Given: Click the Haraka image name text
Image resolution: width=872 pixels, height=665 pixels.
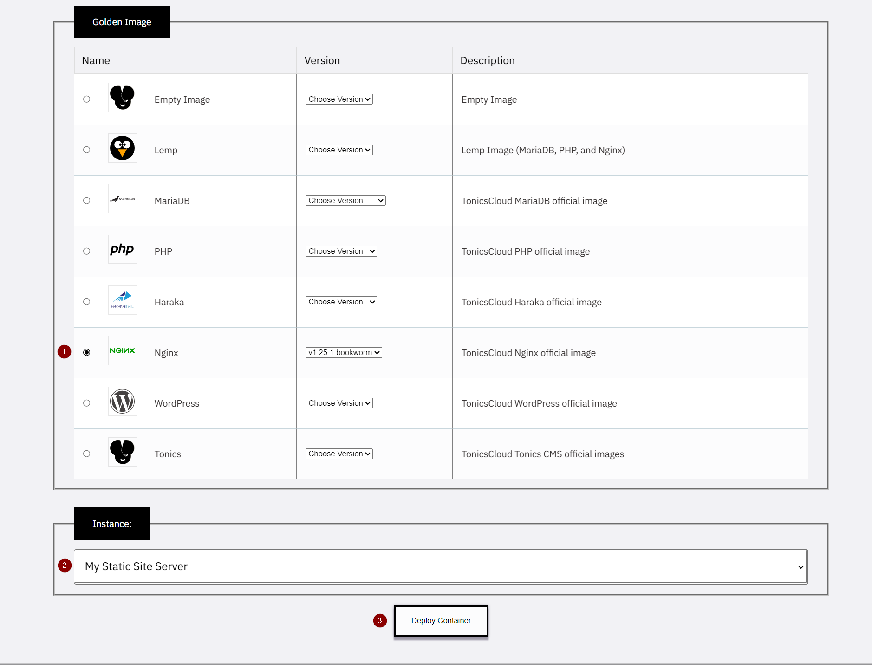Looking at the screenshot, I should coord(169,303).
